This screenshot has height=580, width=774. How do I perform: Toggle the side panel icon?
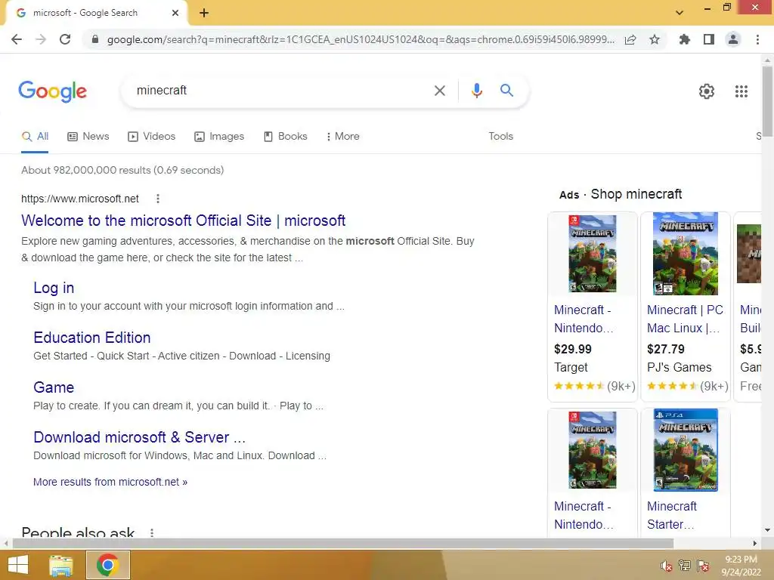click(x=709, y=39)
